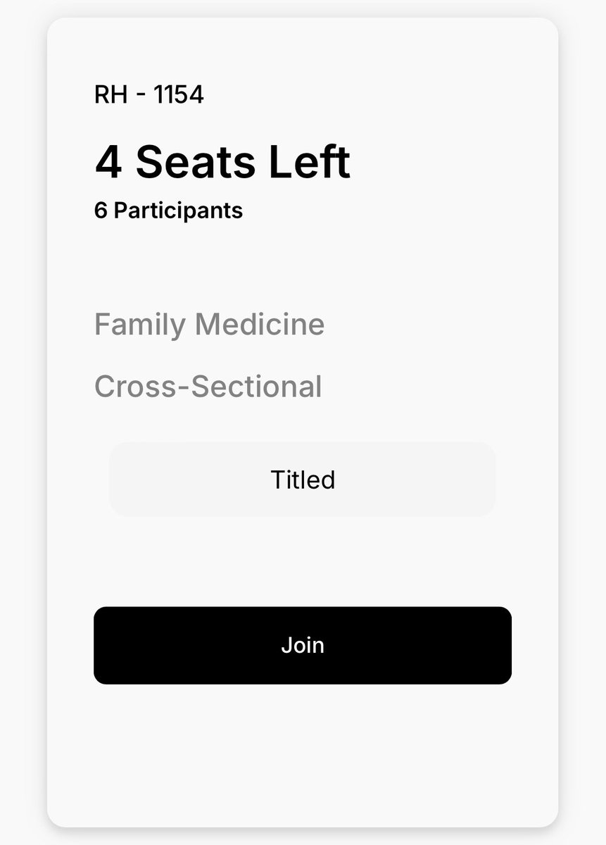Click the RH prefix of the code

click(111, 94)
